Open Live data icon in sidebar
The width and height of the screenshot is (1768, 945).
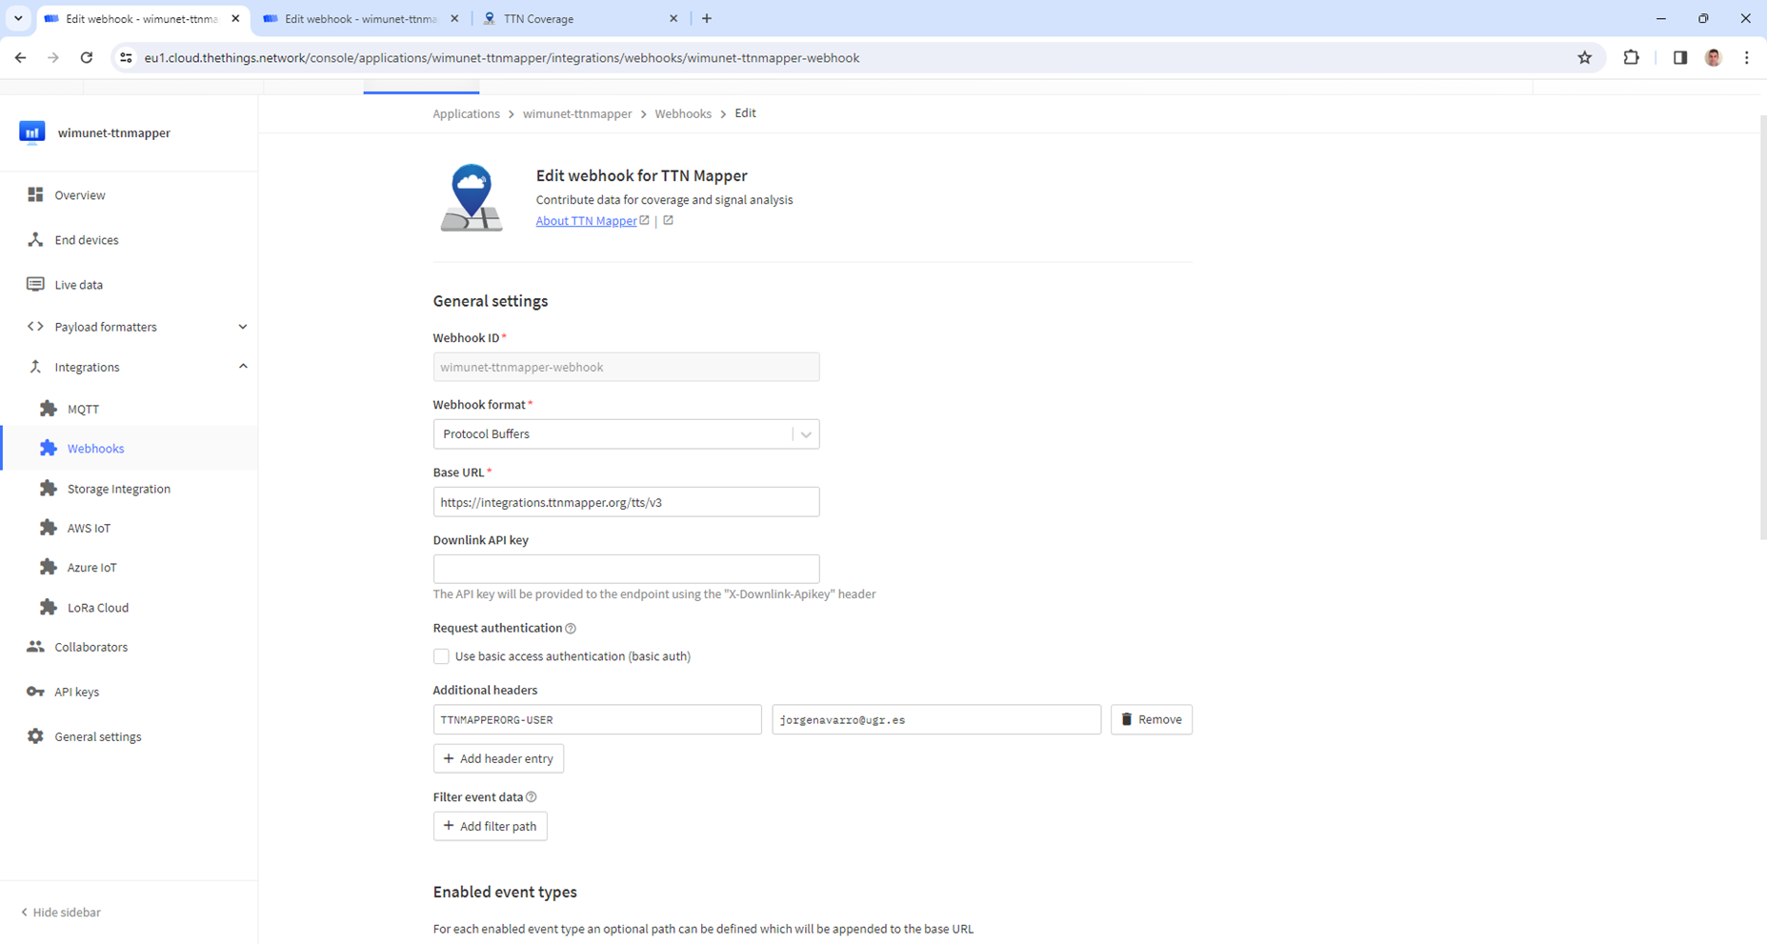[35, 285]
